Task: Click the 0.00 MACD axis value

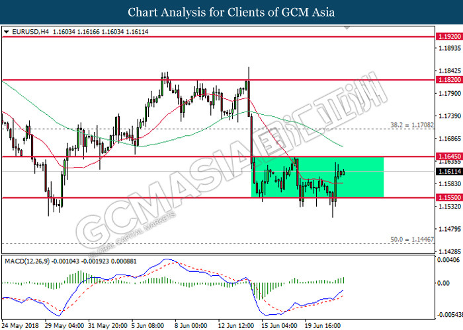Action: [443, 283]
